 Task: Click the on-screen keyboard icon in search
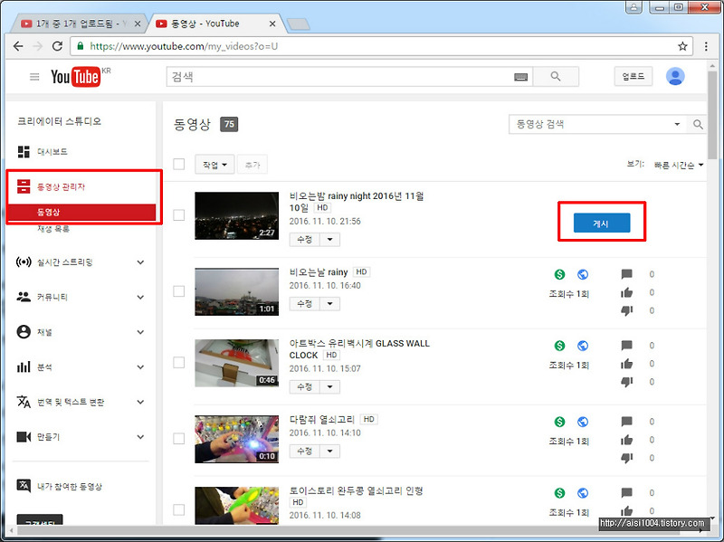click(520, 77)
